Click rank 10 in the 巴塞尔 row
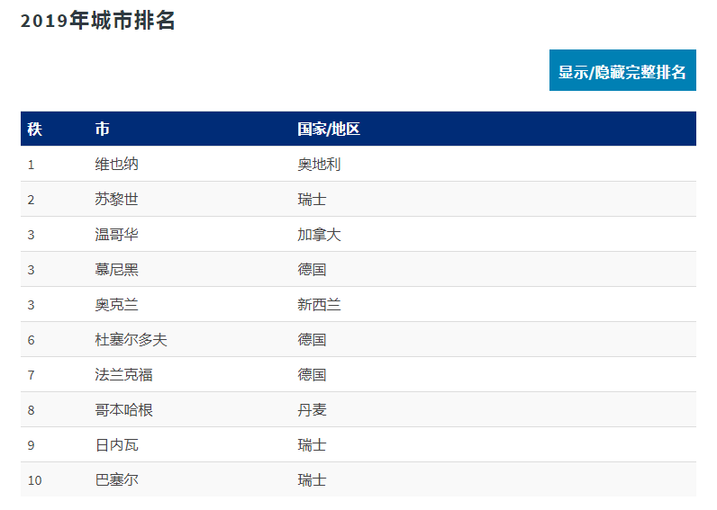 pos(35,480)
